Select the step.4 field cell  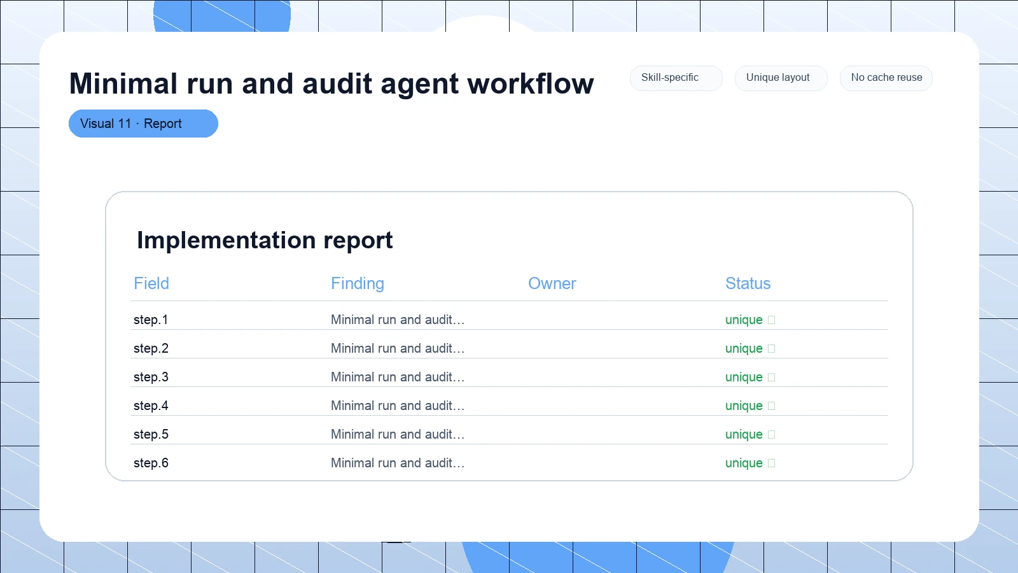[151, 406]
